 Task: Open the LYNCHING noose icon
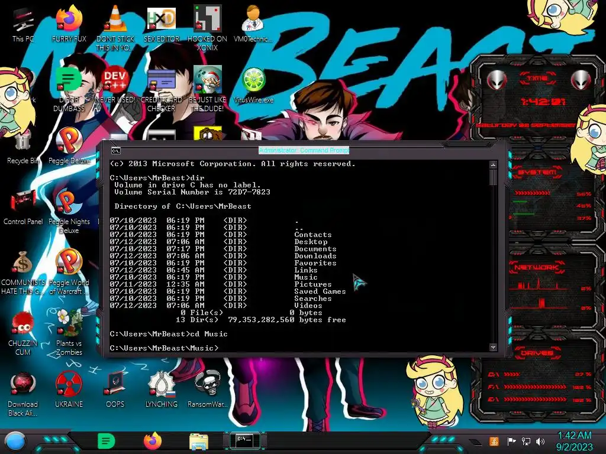(161, 390)
